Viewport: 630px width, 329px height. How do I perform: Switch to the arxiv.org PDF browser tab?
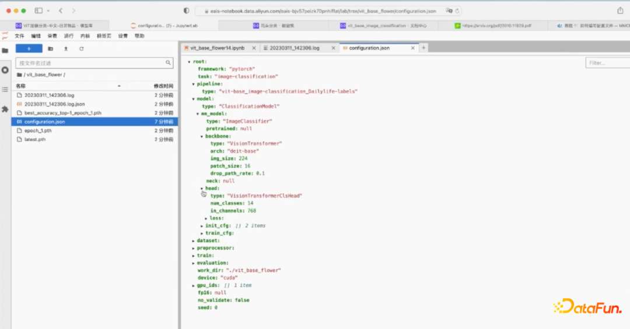click(493, 26)
